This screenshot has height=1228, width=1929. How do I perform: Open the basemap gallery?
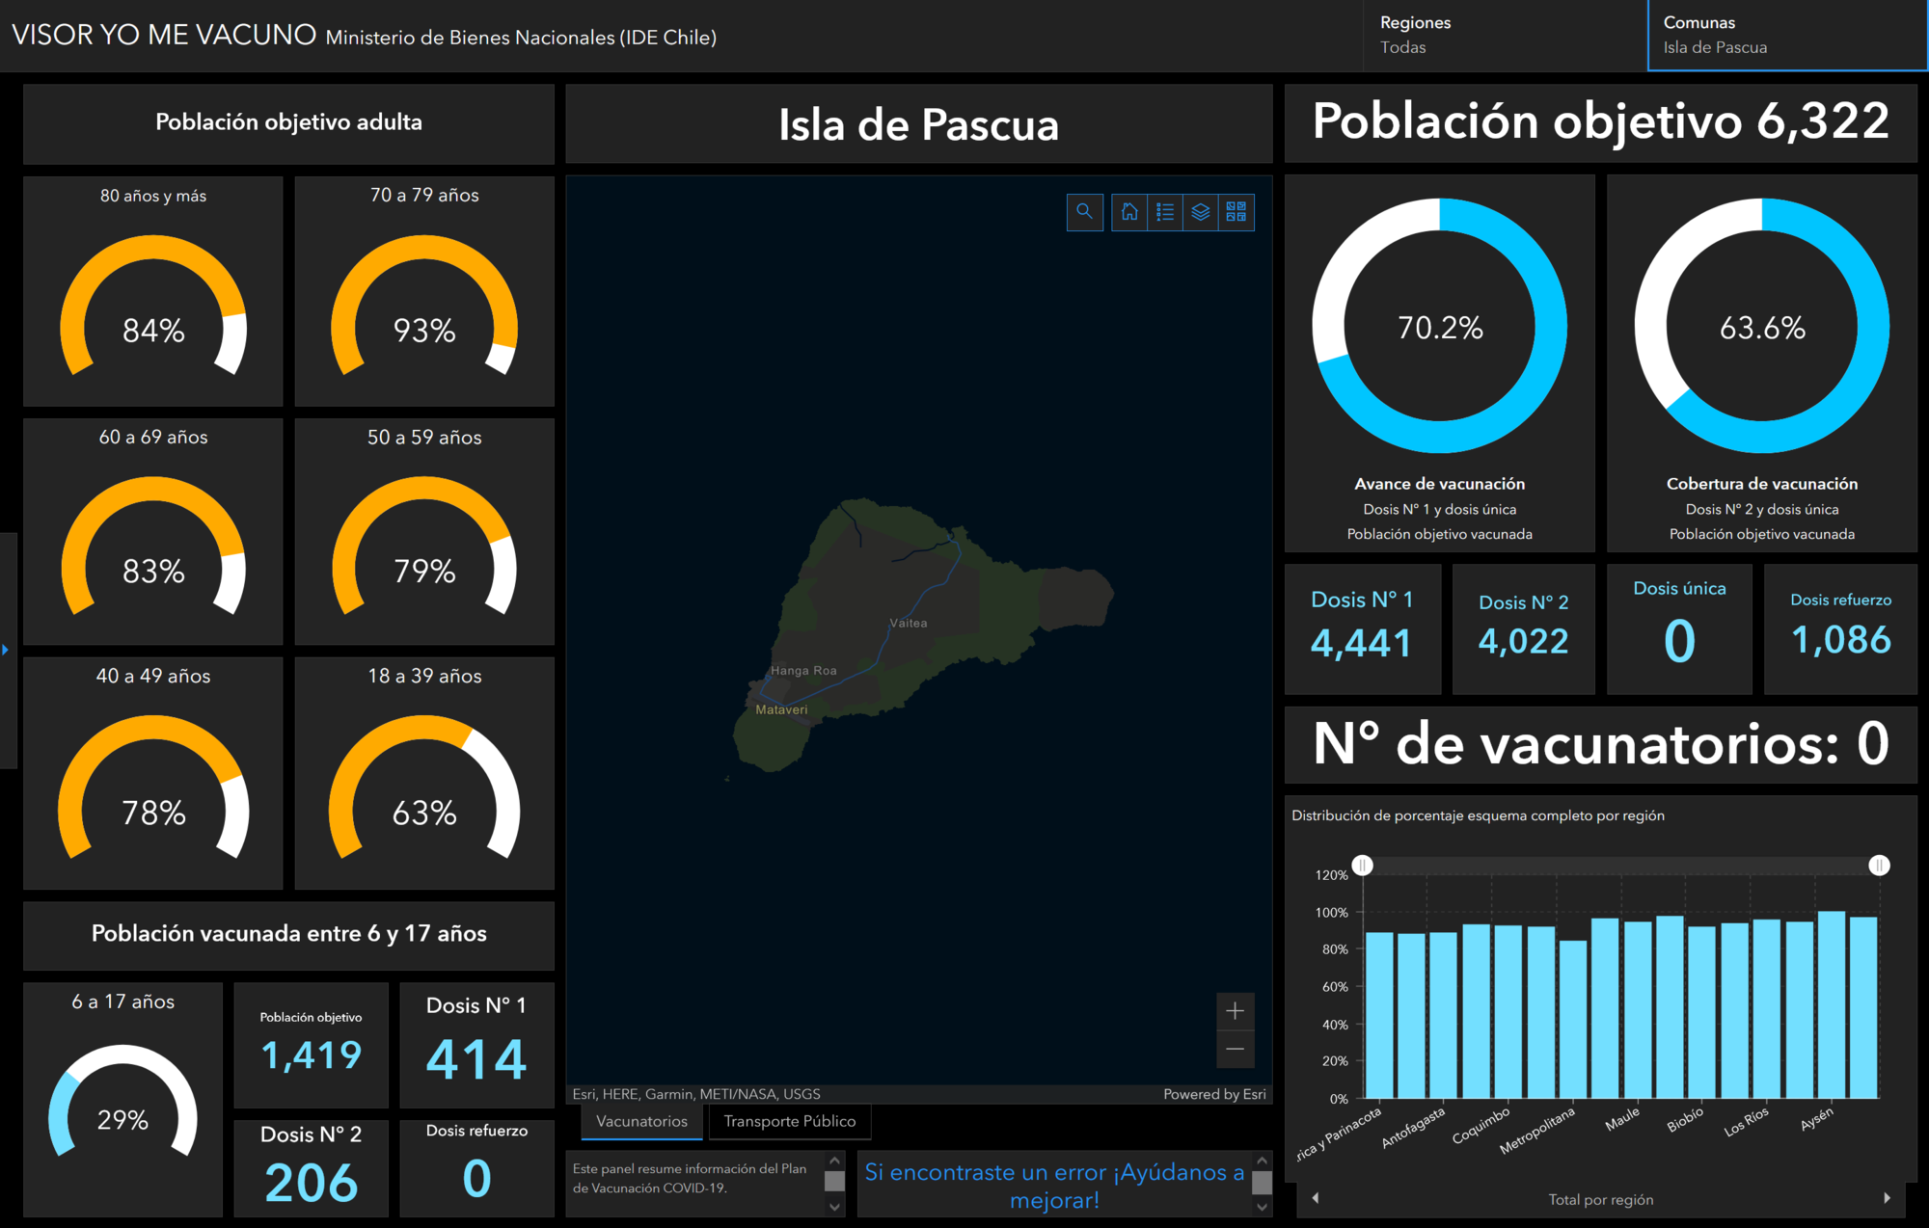[x=1236, y=211]
